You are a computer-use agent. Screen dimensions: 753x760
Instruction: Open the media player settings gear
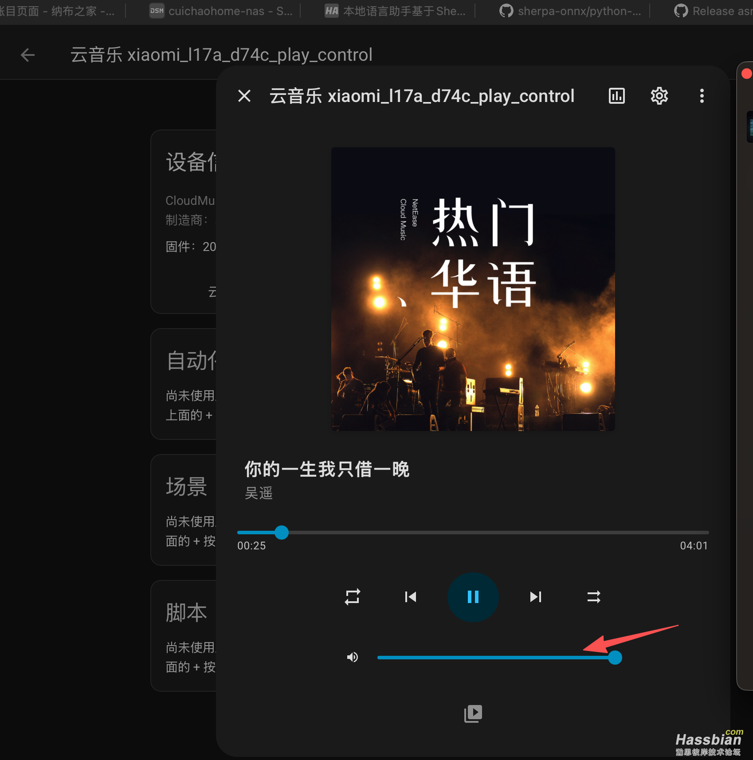pos(659,96)
